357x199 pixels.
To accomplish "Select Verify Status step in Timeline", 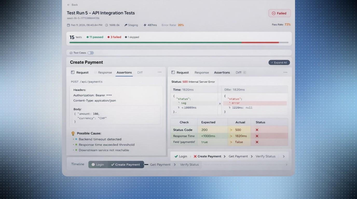I will coord(189,165).
